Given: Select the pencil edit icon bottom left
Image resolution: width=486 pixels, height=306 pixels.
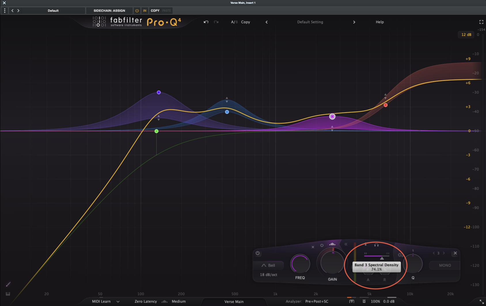Looking at the screenshot, I should click(x=8, y=284).
